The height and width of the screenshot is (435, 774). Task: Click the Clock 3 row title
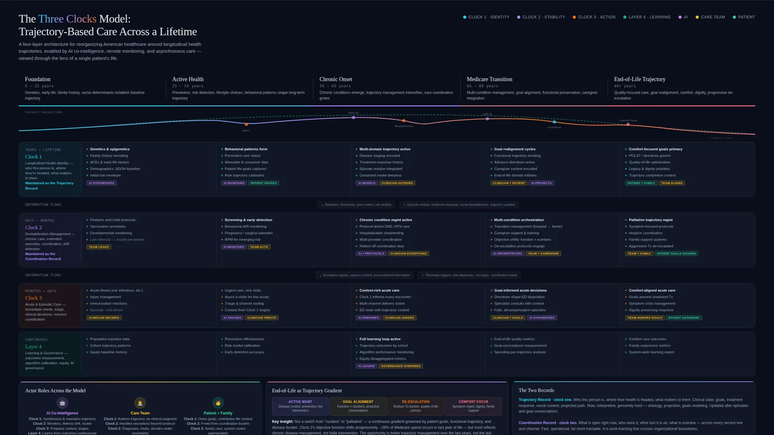click(x=33, y=298)
